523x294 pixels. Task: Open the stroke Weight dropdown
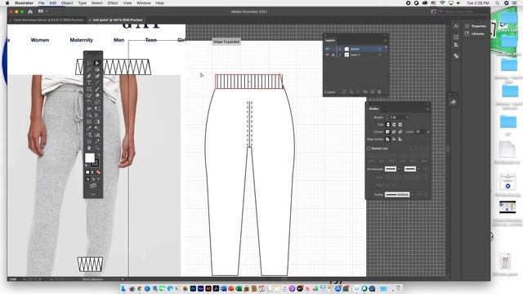[x=408, y=117]
